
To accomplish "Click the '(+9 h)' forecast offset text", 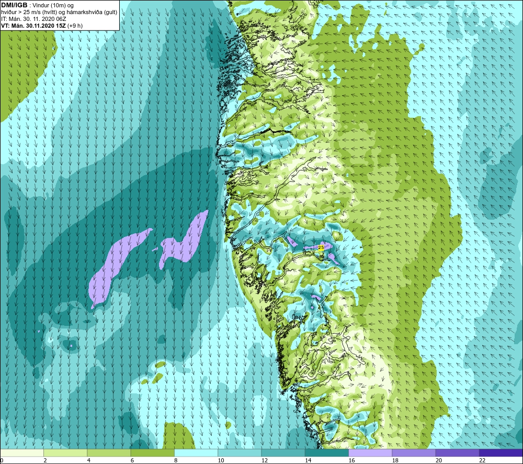I will pyautogui.click(x=75, y=26).
